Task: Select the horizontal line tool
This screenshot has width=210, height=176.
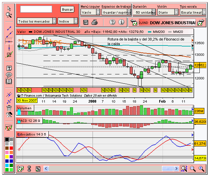Action: (9, 42)
